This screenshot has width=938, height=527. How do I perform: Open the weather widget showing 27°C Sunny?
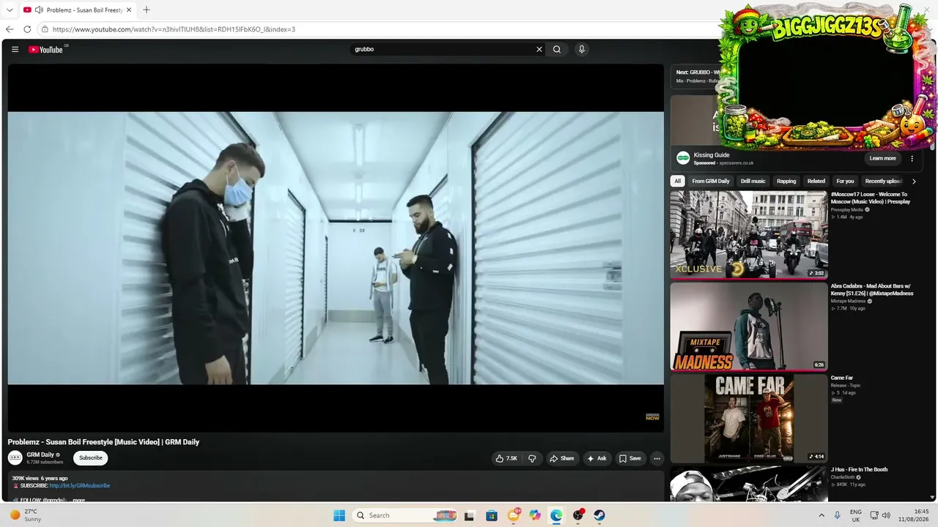(26, 515)
